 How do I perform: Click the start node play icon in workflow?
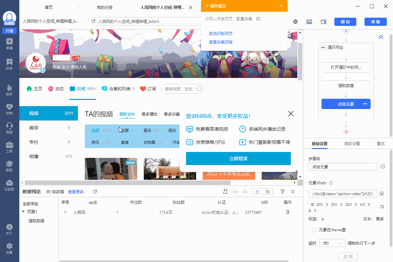click(x=346, y=31)
